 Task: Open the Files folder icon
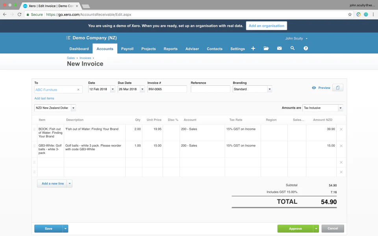266,48
